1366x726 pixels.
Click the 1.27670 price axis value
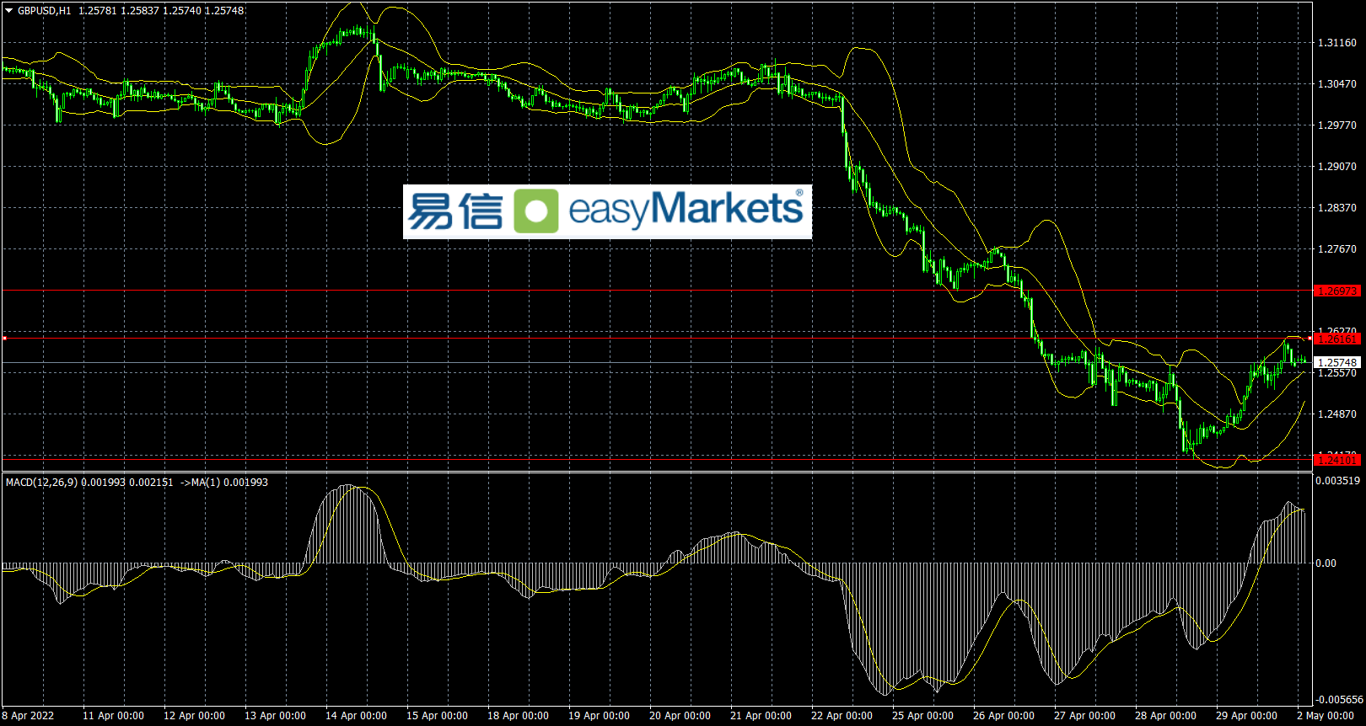coord(1337,249)
